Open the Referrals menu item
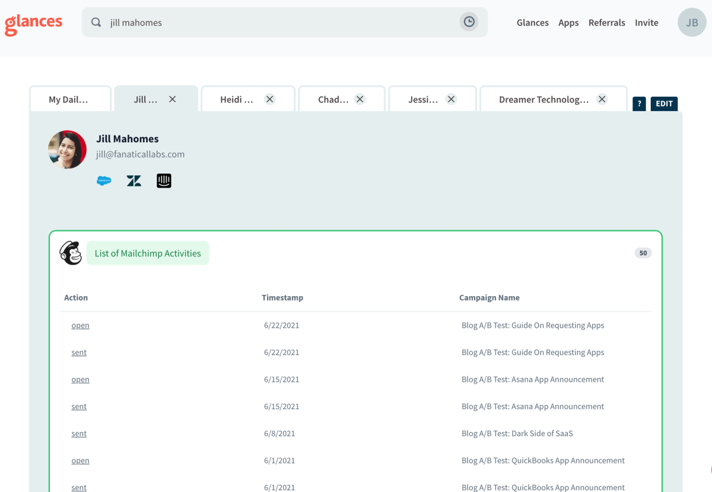Viewport: 712px width, 492px height. [x=607, y=23]
